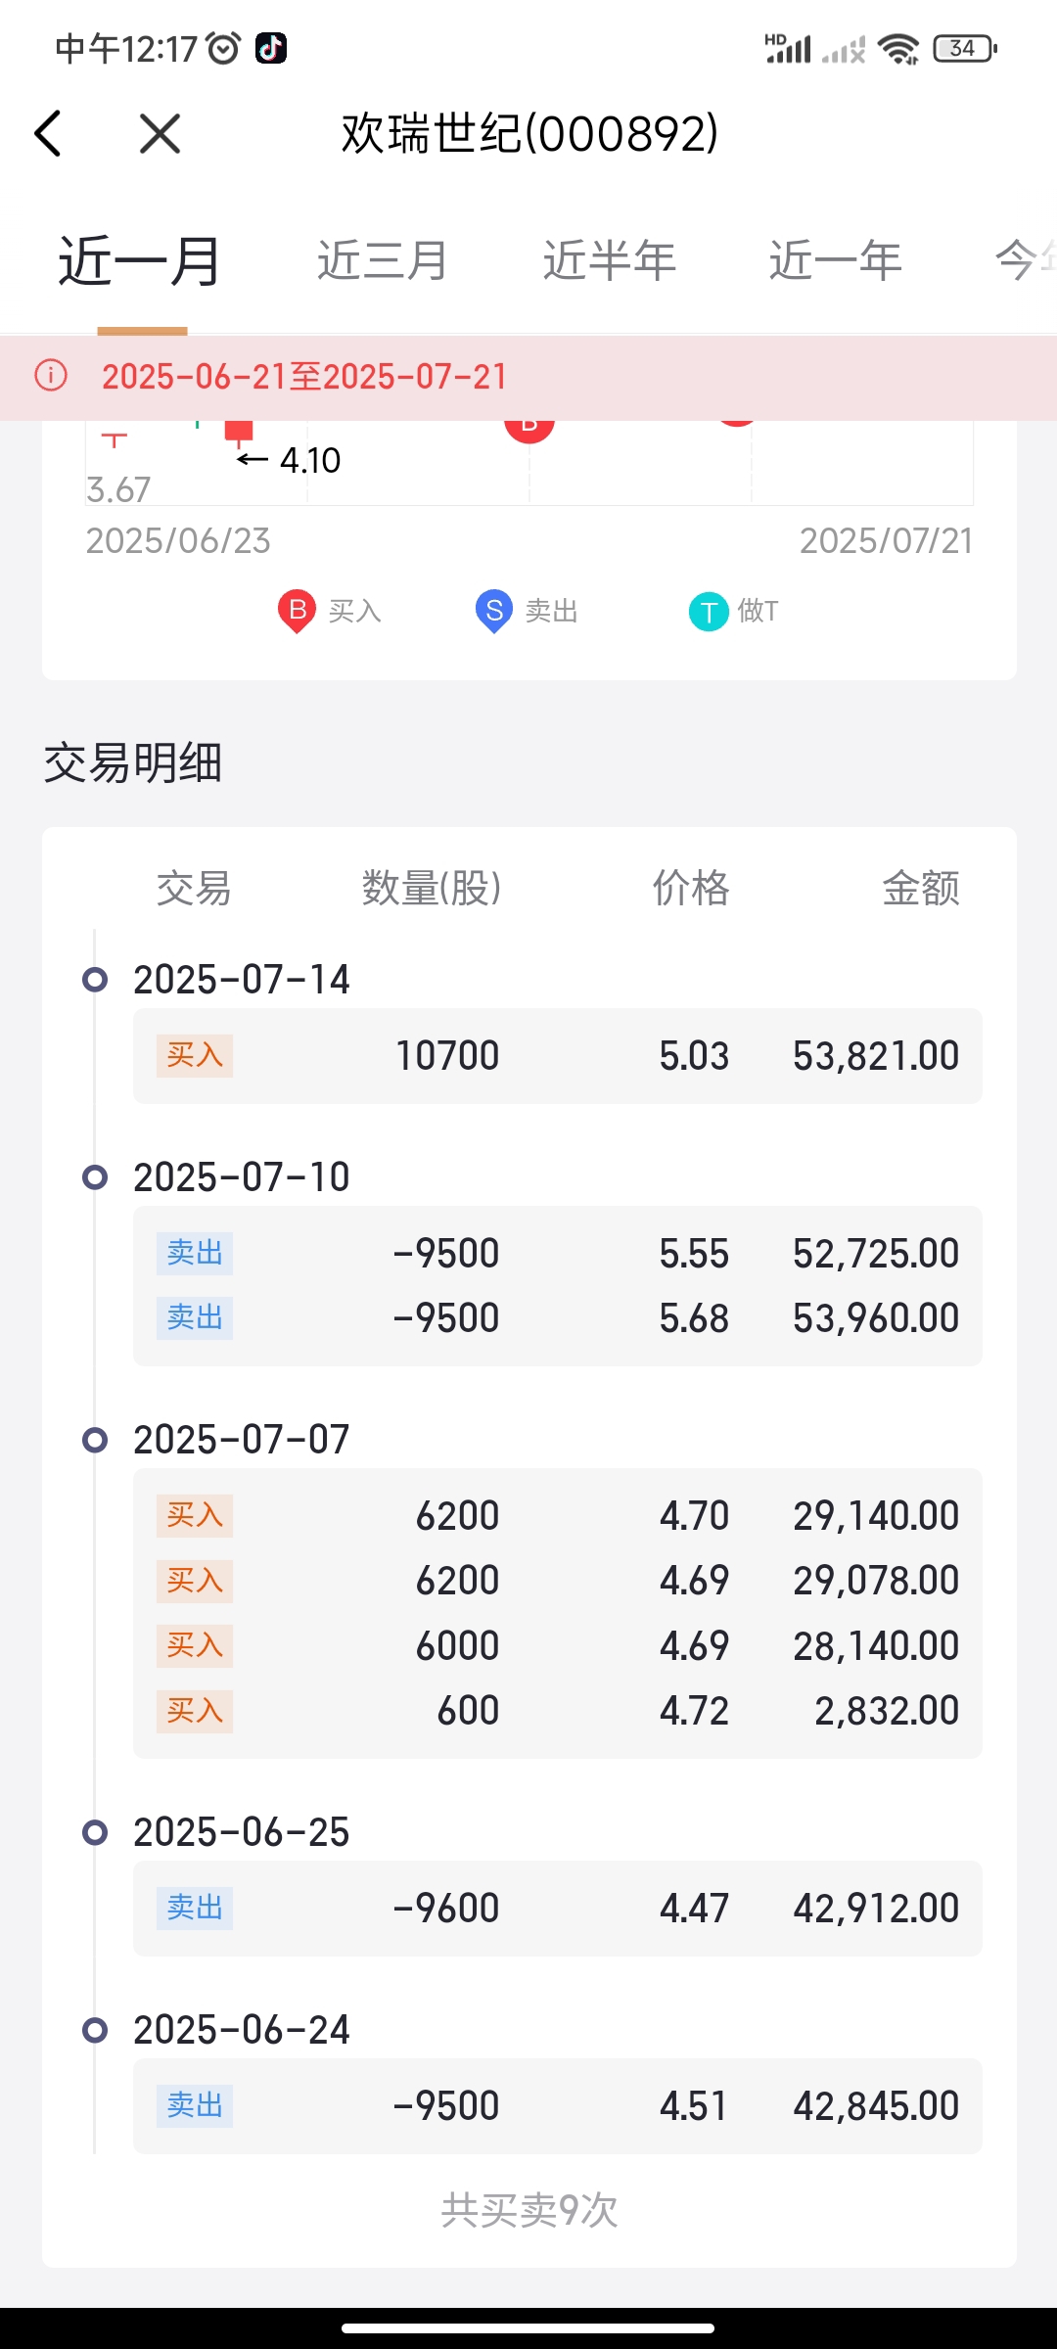
Task: Tap the 金额 column header
Action: pyautogui.click(x=920, y=889)
